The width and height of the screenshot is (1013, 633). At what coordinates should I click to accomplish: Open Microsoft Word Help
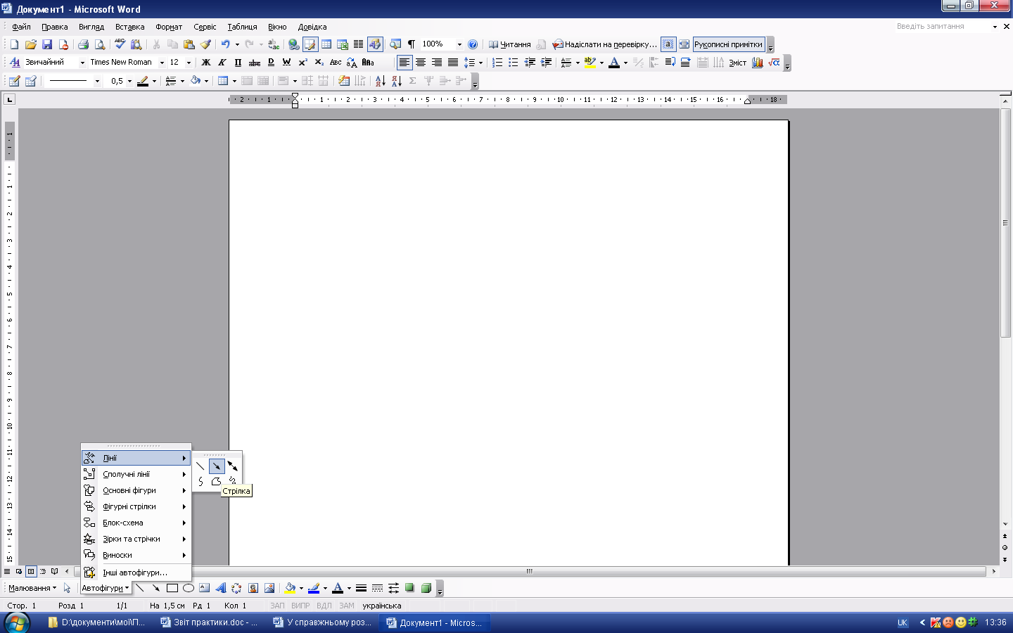click(473, 44)
